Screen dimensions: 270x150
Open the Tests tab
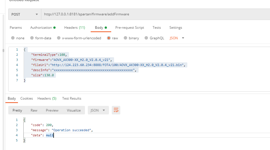click(157, 28)
